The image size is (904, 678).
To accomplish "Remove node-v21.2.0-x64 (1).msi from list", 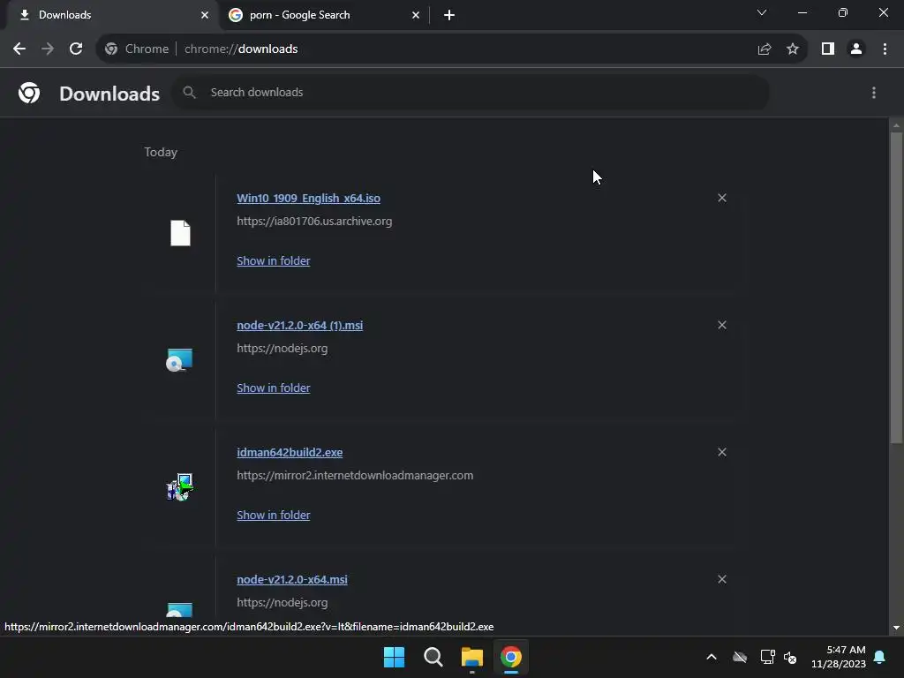I will (x=722, y=325).
